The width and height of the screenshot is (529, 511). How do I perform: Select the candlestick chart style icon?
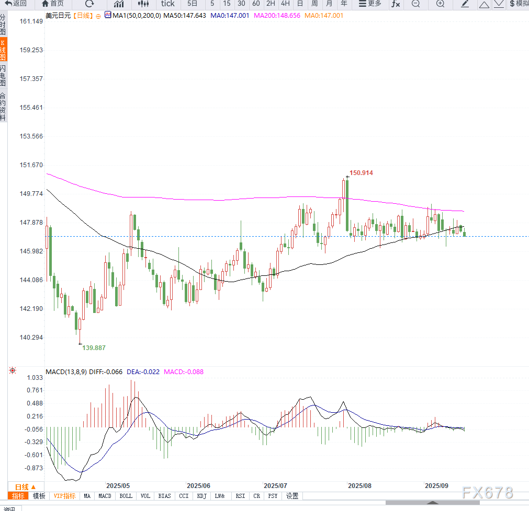point(143,4)
